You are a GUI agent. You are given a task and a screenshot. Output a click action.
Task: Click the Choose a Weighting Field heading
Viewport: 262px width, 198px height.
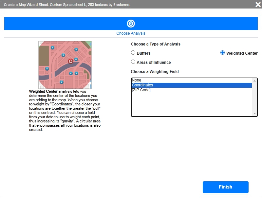(x=155, y=72)
